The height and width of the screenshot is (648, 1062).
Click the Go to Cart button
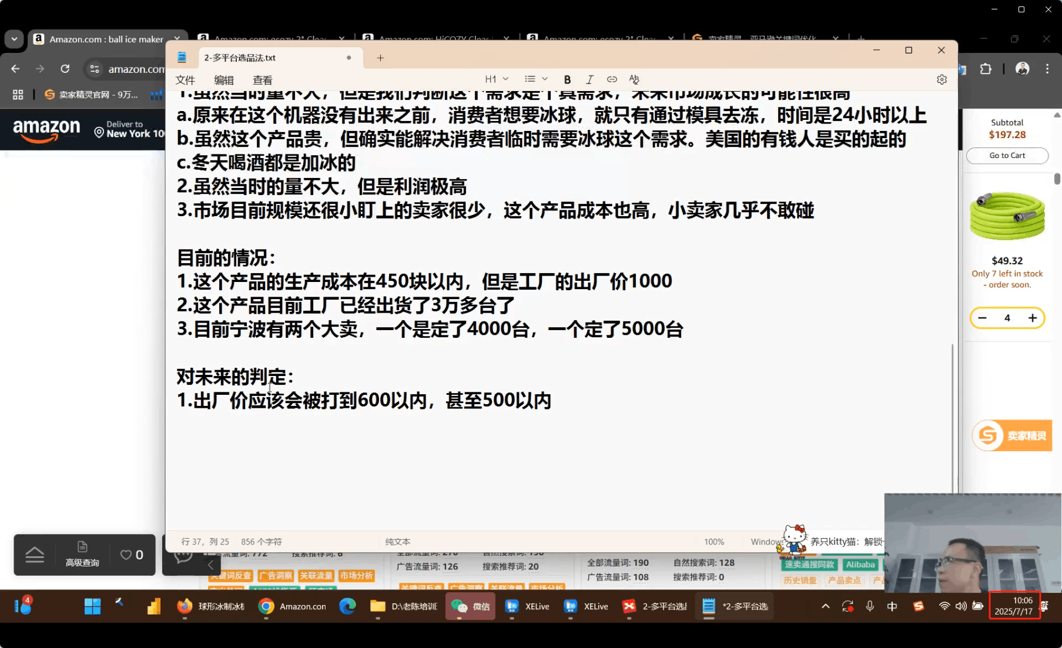pos(1007,156)
